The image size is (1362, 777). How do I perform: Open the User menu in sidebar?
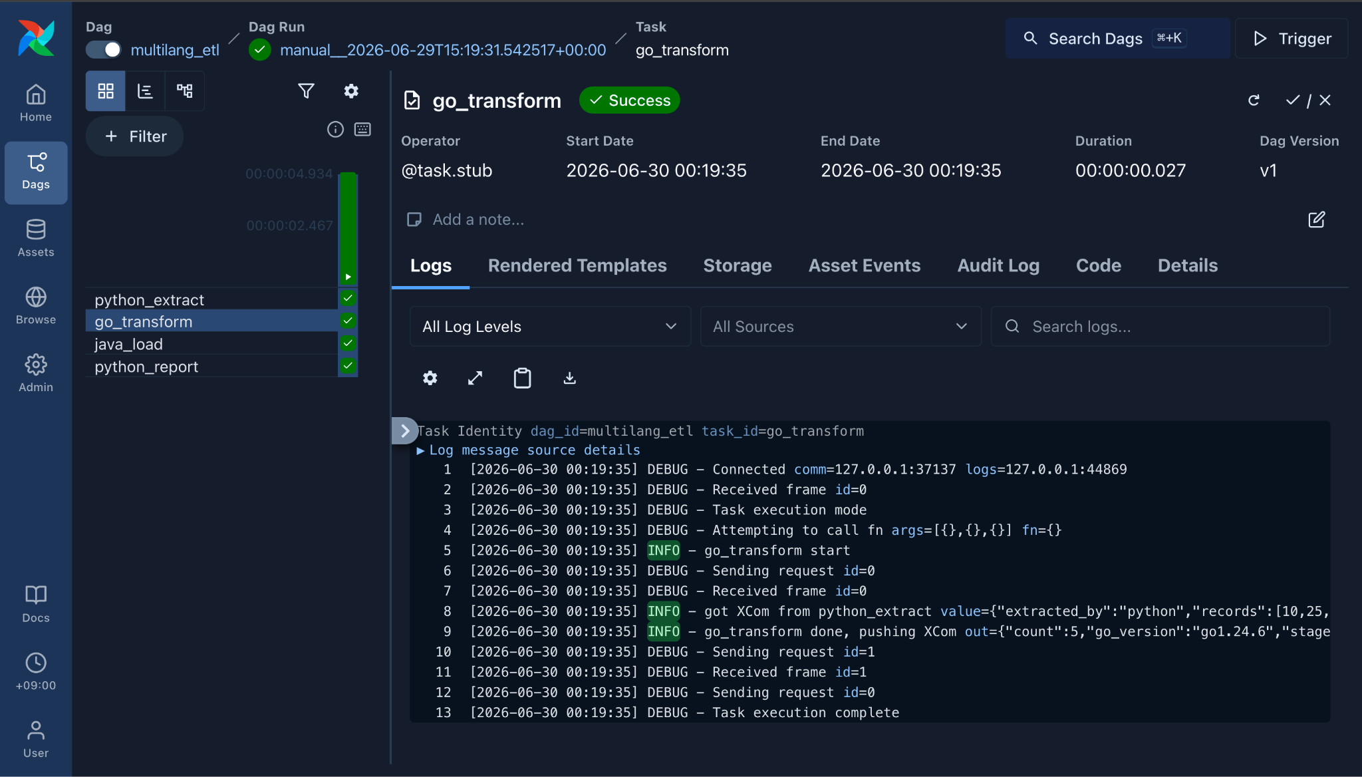pyautogui.click(x=36, y=739)
